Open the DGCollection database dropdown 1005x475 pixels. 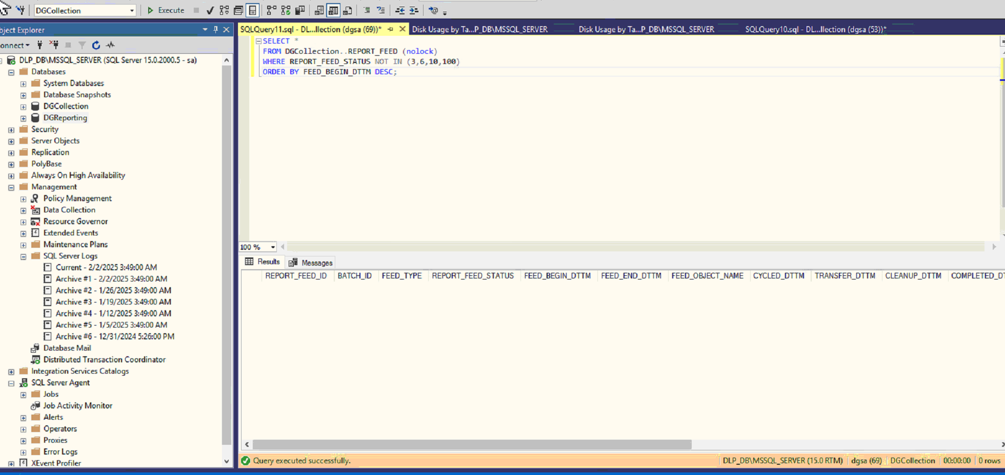click(x=132, y=10)
